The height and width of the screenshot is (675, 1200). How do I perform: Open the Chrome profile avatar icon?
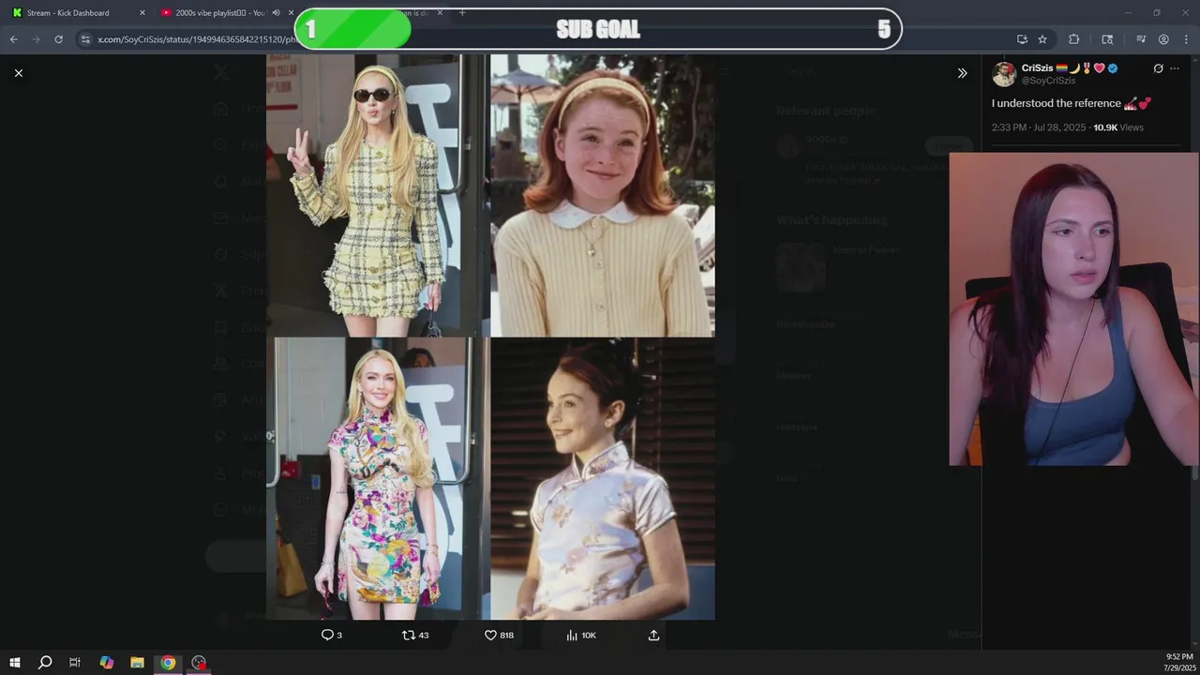click(x=1163, y=39)
